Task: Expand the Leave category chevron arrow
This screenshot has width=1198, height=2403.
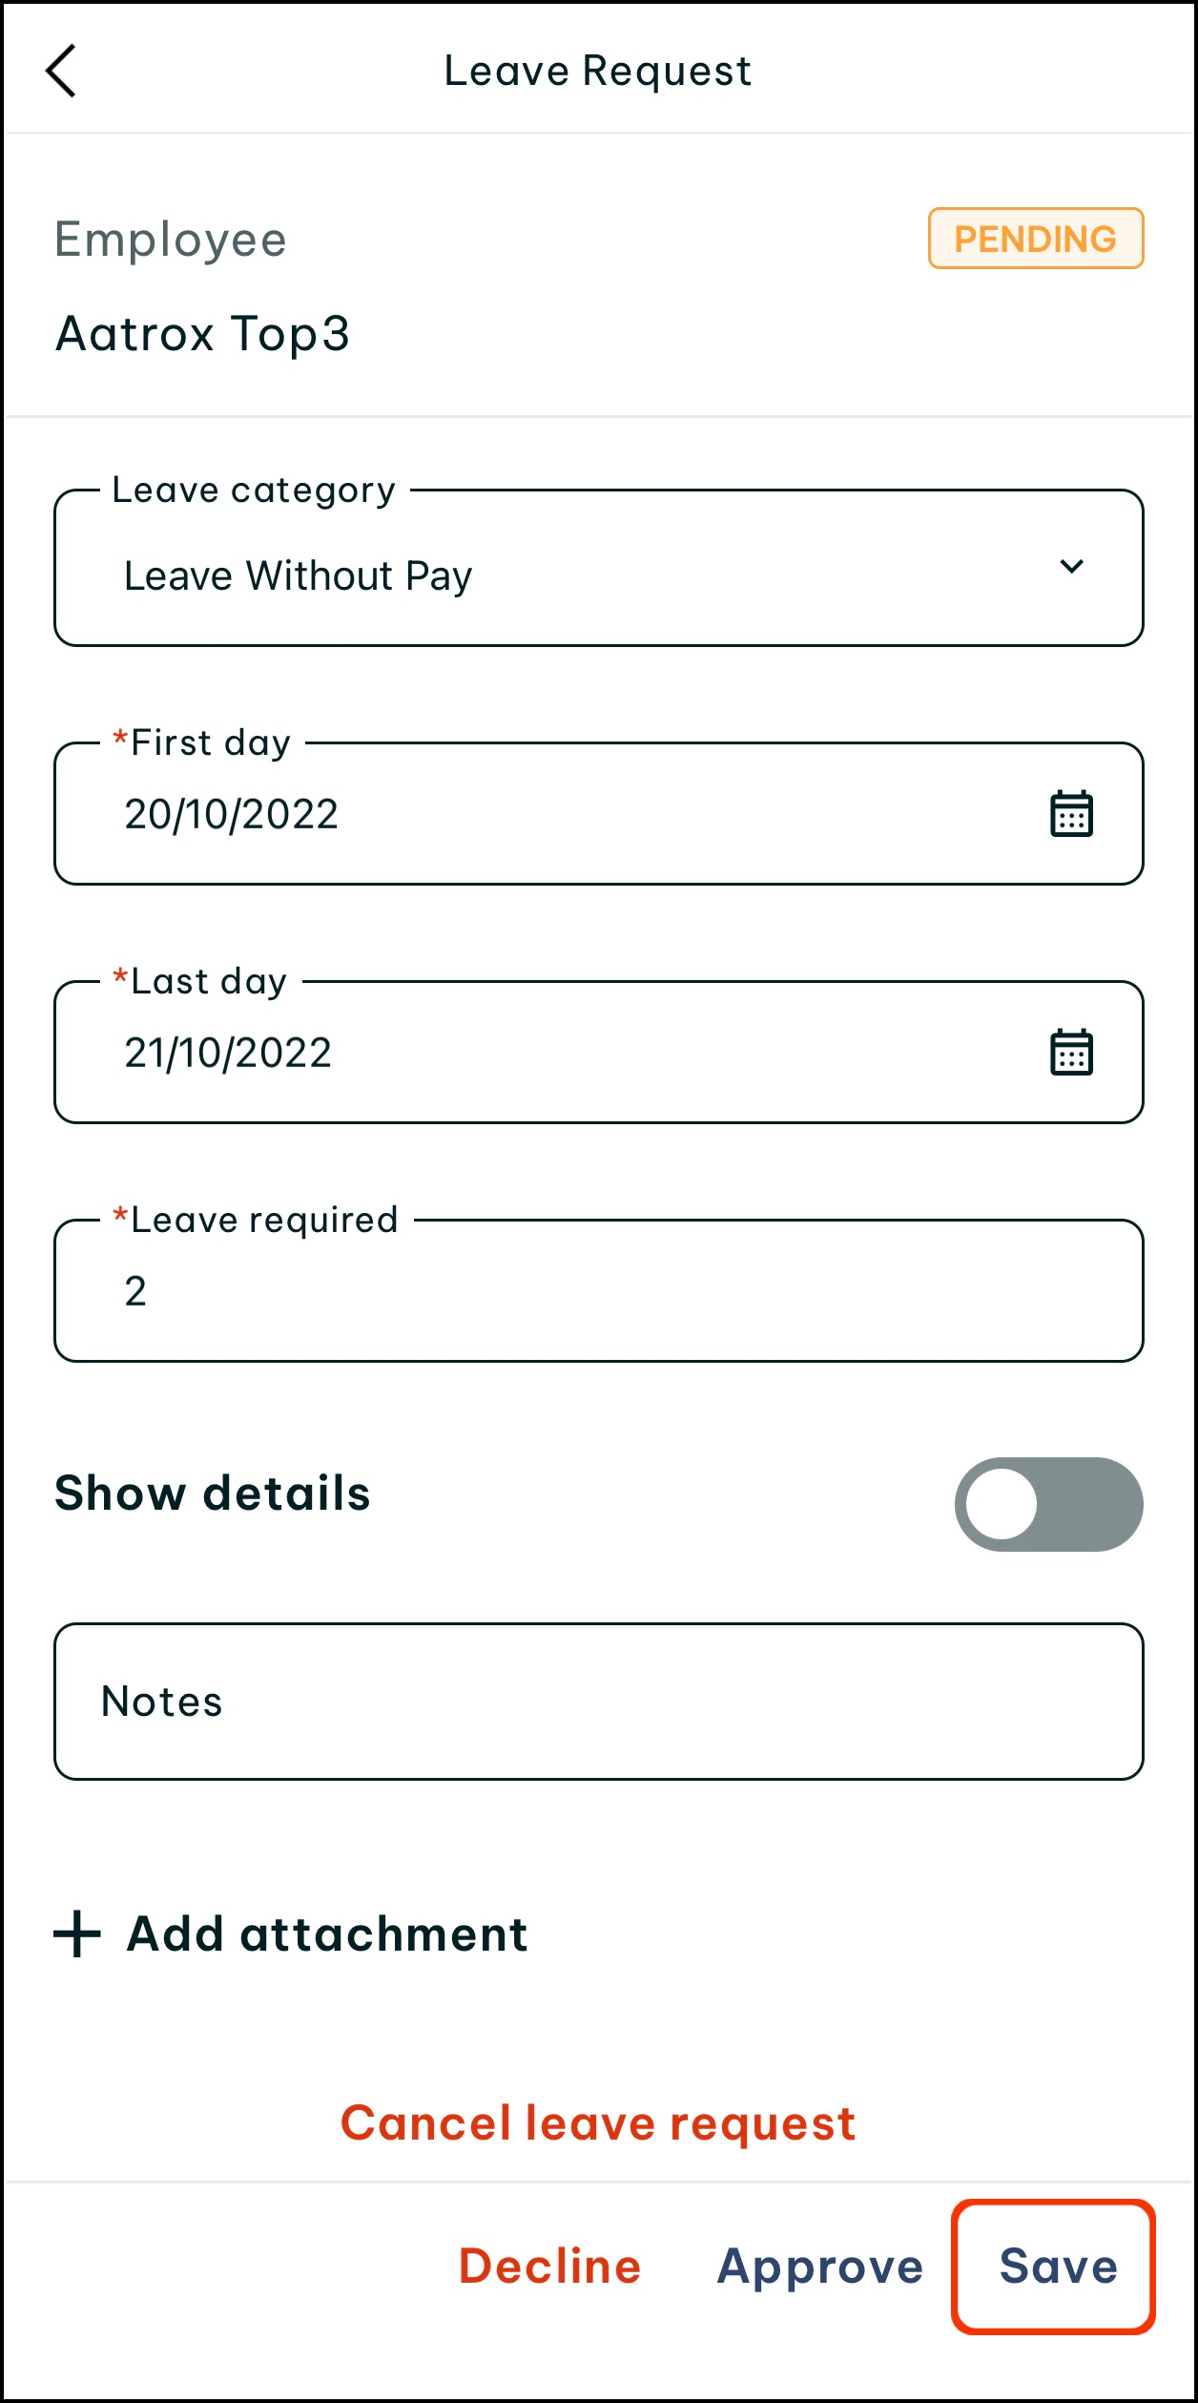Action: (x=1071, y=567)
